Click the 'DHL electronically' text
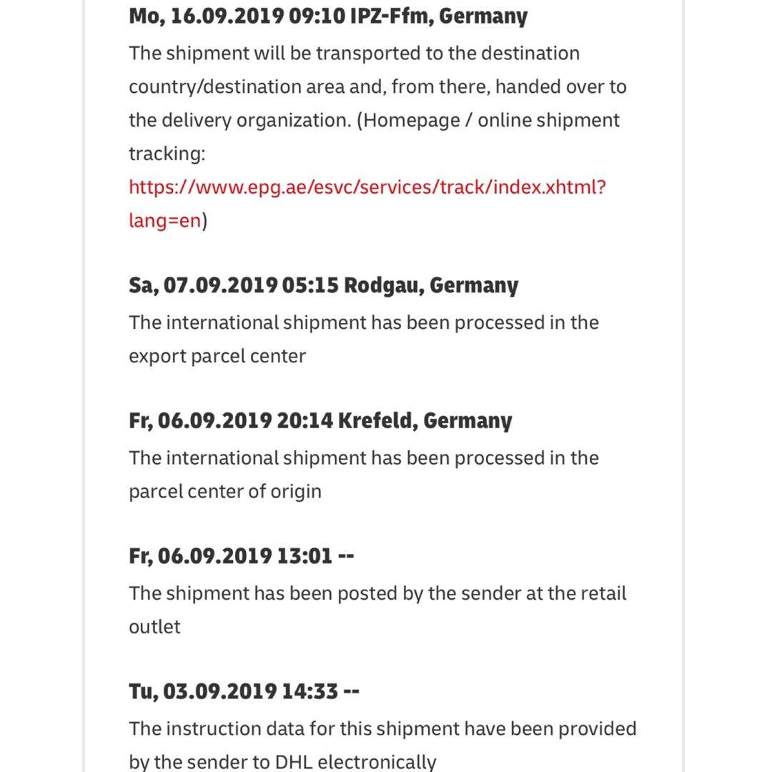772x772 pixels. (x=355, y=761)
